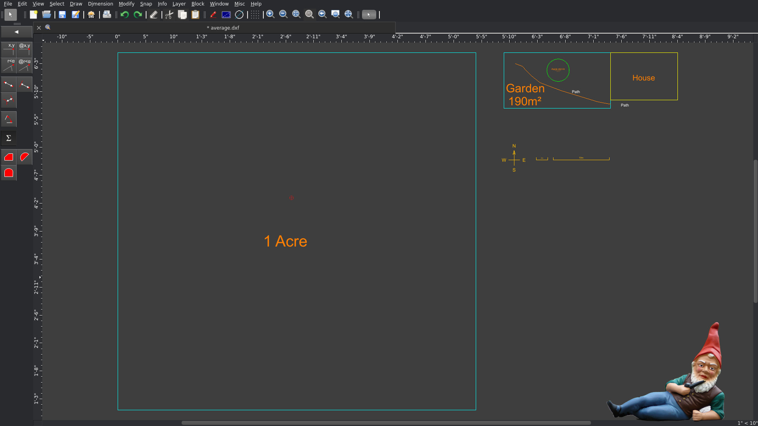Click the x,y coordinate entry button

click(x=9, y=49)
